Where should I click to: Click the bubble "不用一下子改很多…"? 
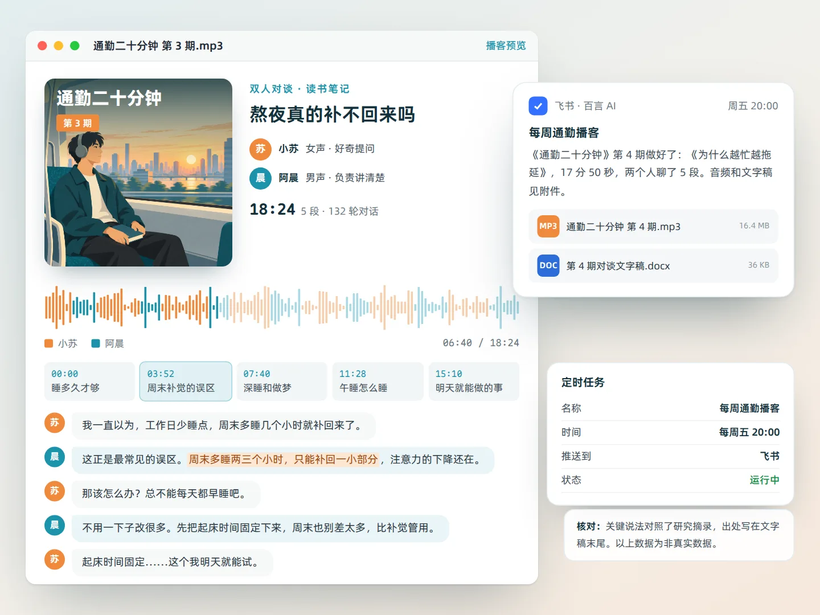point(260,528)
